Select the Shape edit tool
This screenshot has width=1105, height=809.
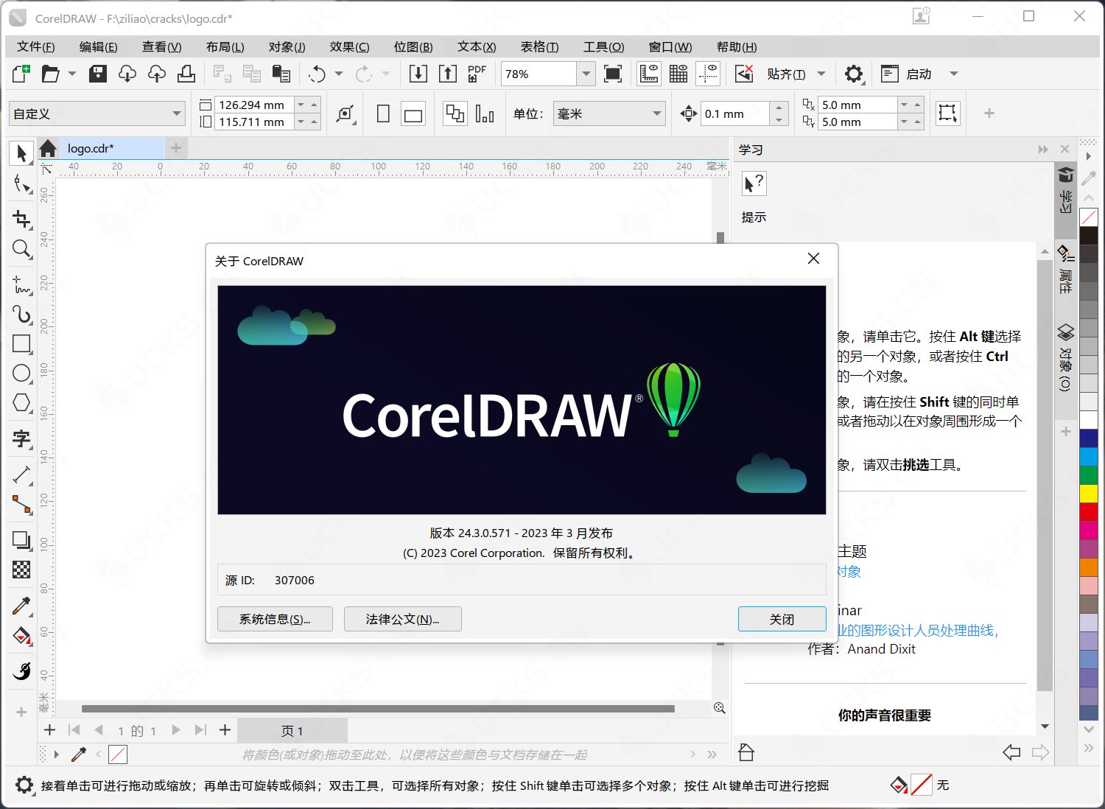[21, 183]
